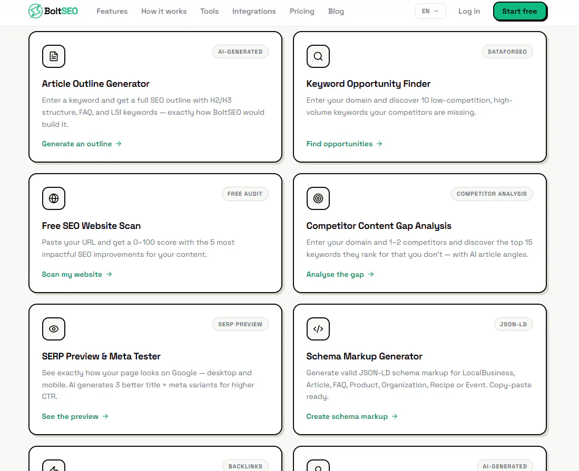579x471 pixels.
Task: Click the JSON-LD badge
Action: [513, 324]
